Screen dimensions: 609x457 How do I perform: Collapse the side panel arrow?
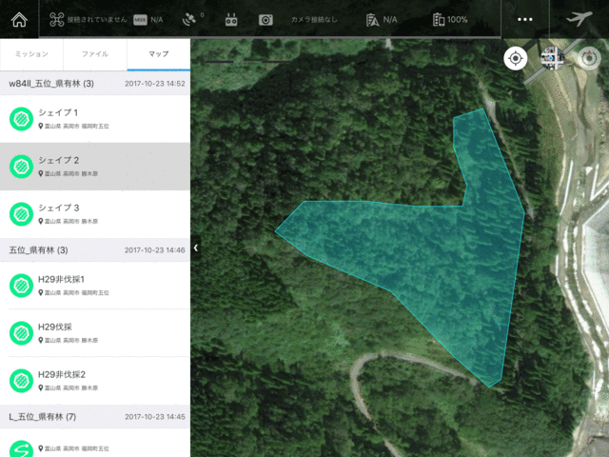196,248
